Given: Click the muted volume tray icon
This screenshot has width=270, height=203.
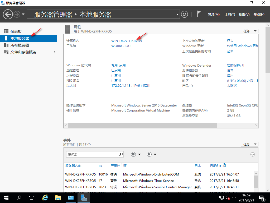Looking at the screenshot, I should pos(228,198).
